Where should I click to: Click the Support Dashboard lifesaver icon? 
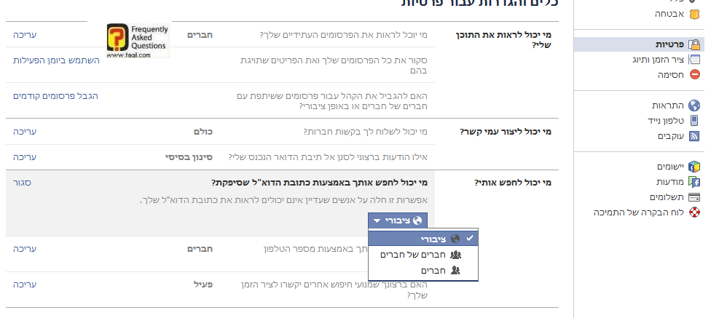(694, 212)
